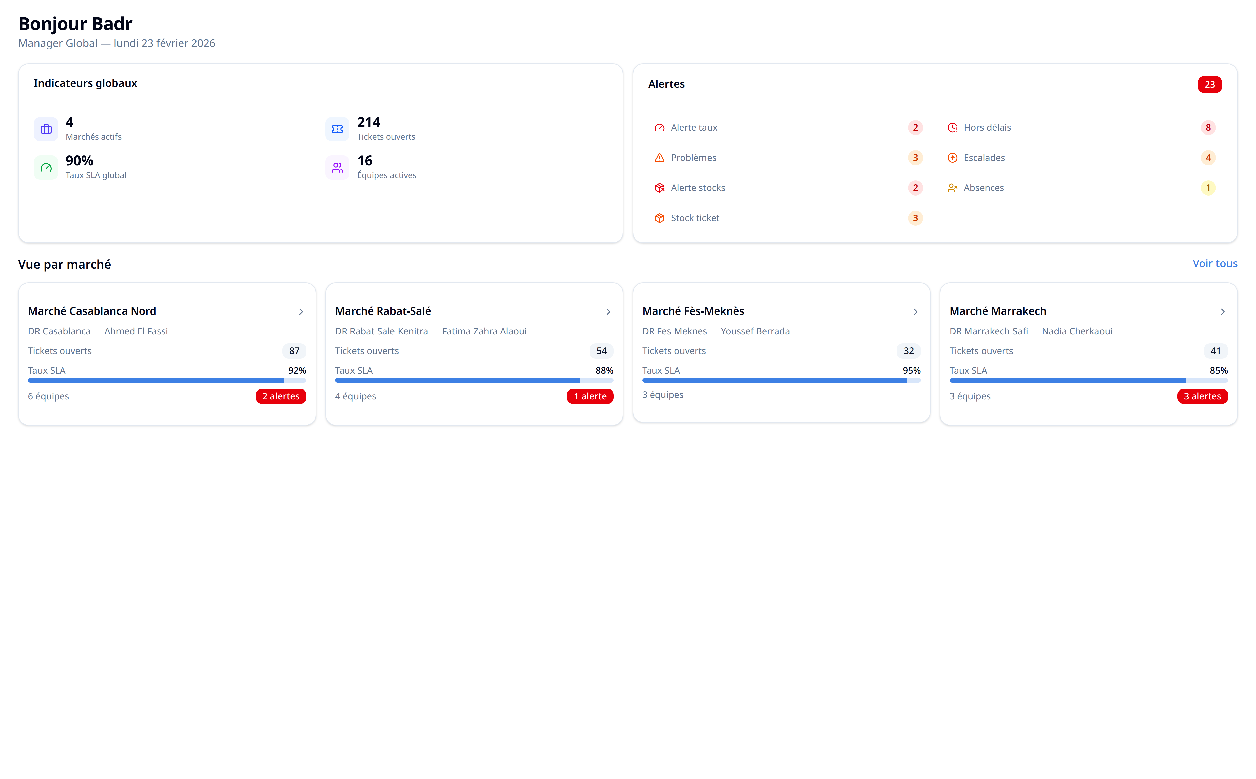Click the Hors délais clock icon
1256x779 pixels.
(x=952, y=128)
